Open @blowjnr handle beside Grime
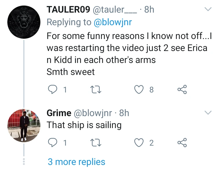 93,113
